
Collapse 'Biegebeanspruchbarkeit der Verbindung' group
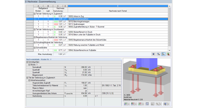click(35, 37)
